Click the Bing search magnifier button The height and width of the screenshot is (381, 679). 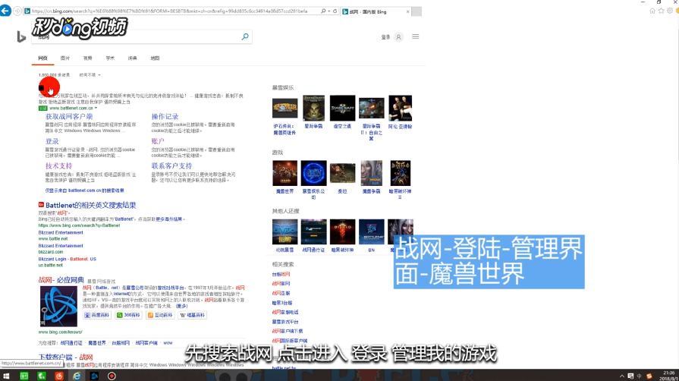pyautogui.click(x=245, y=37)
